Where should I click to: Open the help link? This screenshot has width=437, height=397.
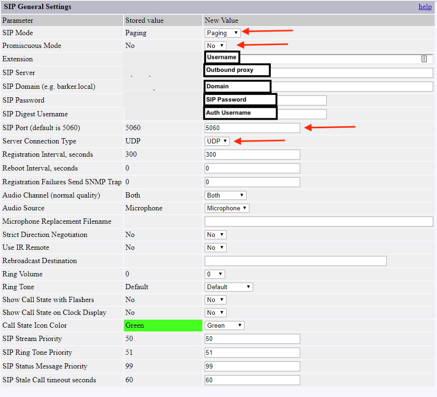pyautogui.click(x=425, y=7)
